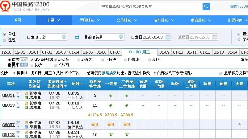Screen dimensions: 248x139
Task: Switch to the 01-12 date tab
Action: pyautogui.click(x=205, y=52)
